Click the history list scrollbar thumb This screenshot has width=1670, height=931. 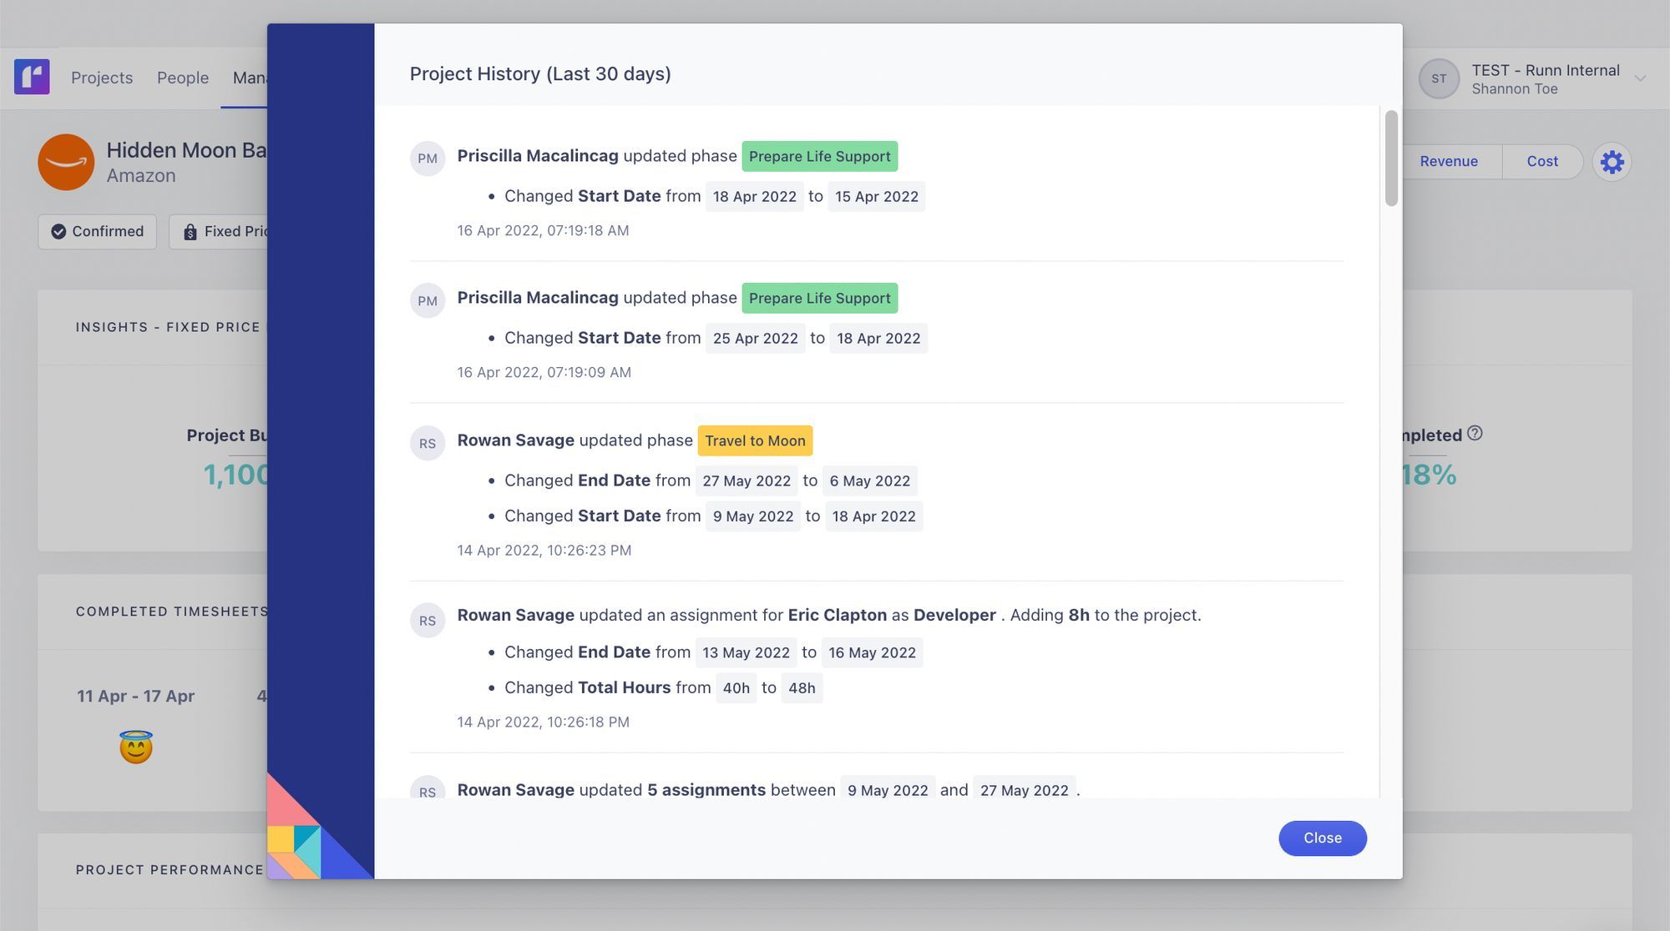(x=1390, y=159)
